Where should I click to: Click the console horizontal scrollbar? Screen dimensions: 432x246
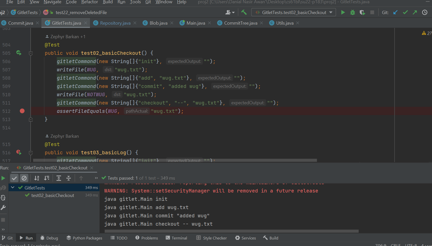(x=231, y=231)
